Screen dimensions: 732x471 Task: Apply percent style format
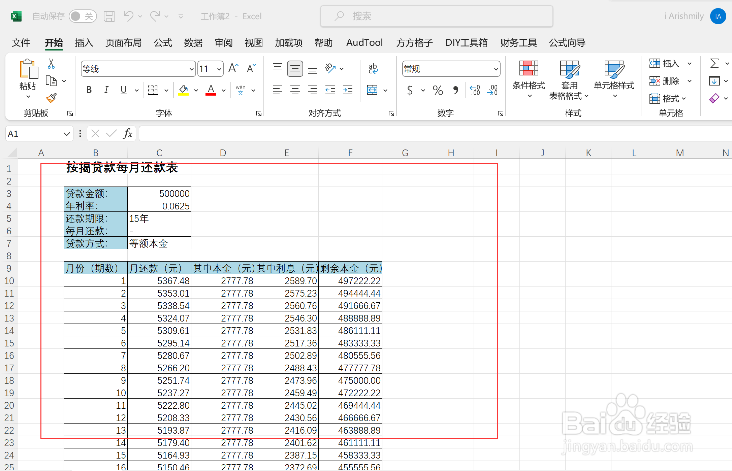pyautogui.click(x=438, y=90)
